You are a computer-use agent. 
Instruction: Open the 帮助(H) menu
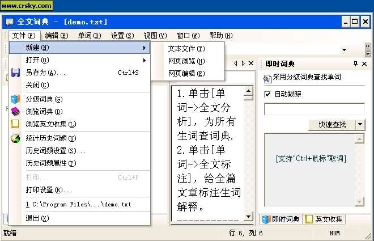(x=221, y=36)
